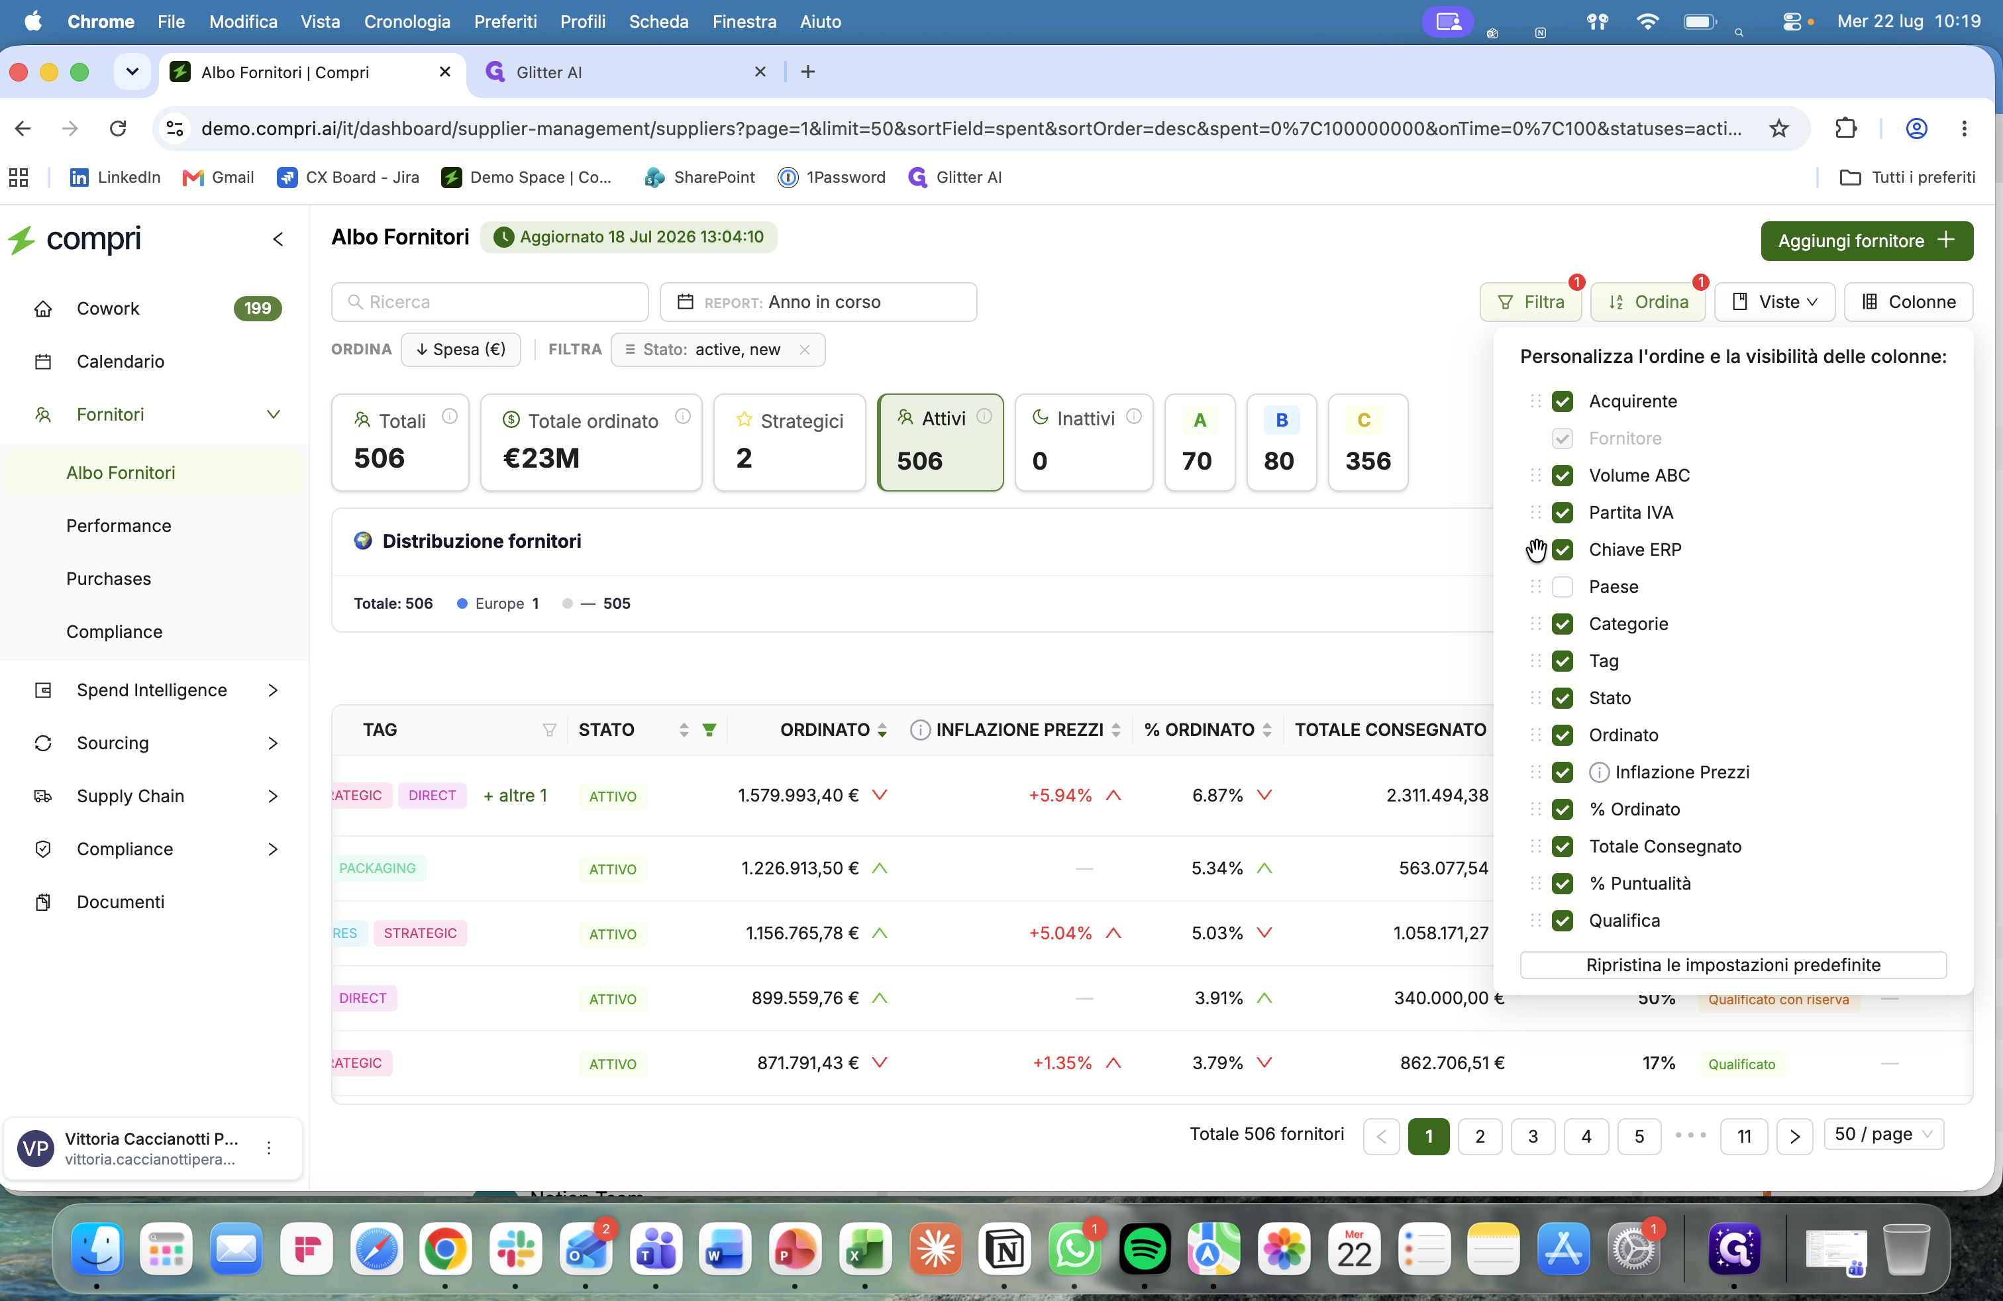Remove the Stato active, new filter chip
This screenshot has width=2003, height=1301.
click(805, 349)
